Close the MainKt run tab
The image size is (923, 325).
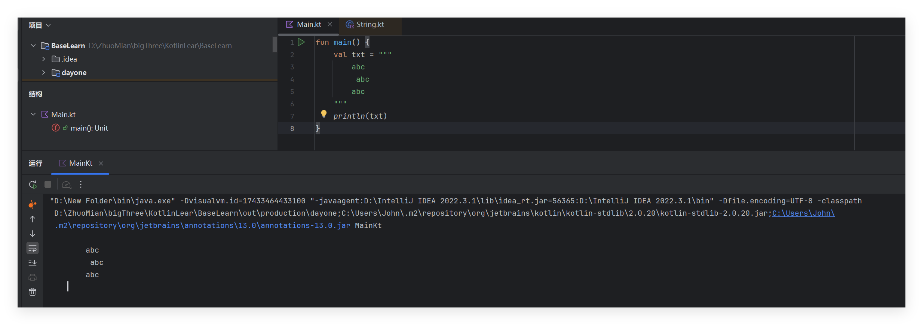click(x=101, y=163)
